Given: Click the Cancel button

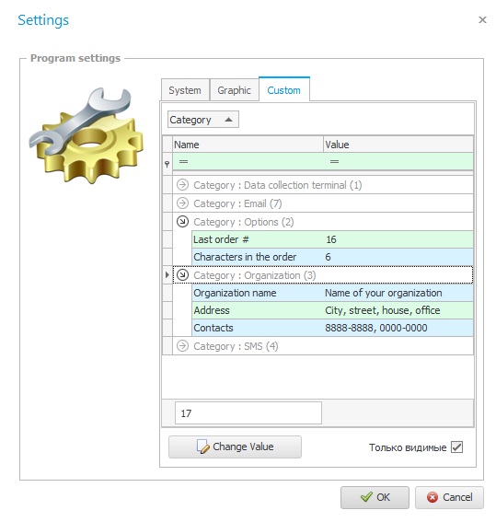Looking at the screenshot, I should point(449,497).
